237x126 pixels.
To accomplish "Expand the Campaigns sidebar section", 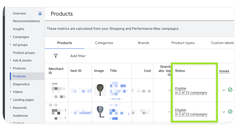I will (10, 37).
